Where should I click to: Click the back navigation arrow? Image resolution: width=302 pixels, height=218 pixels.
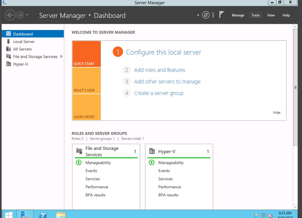[x=10, y=15]
